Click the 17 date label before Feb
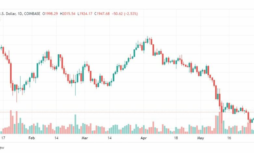 3,138
